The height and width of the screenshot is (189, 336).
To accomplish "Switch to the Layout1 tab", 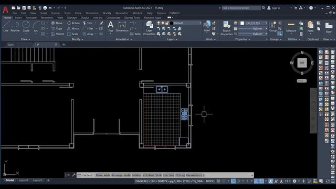I will (x=23, y=181).
